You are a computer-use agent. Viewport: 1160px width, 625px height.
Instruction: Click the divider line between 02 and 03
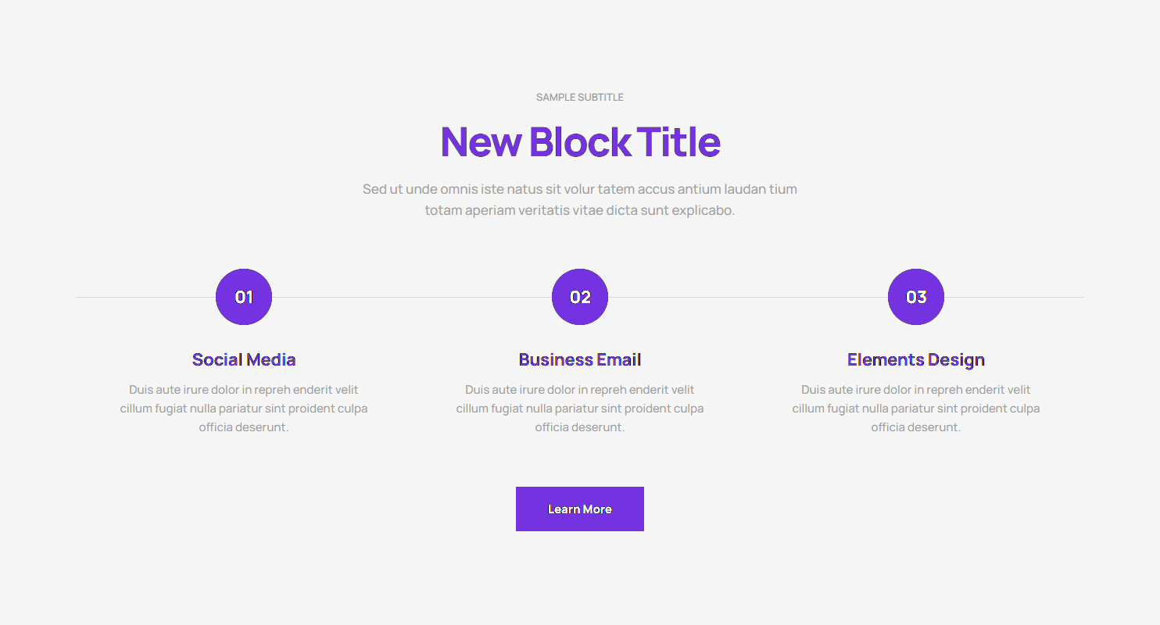coord(748,298)
